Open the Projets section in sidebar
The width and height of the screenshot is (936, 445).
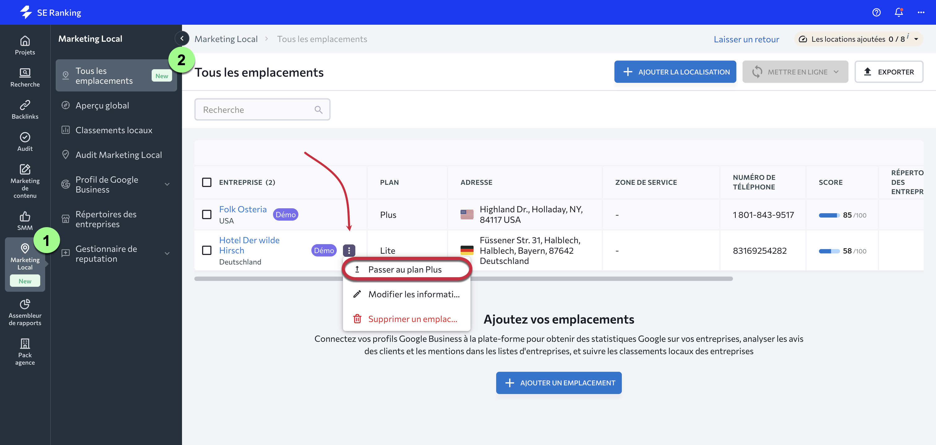coord(25,45)
